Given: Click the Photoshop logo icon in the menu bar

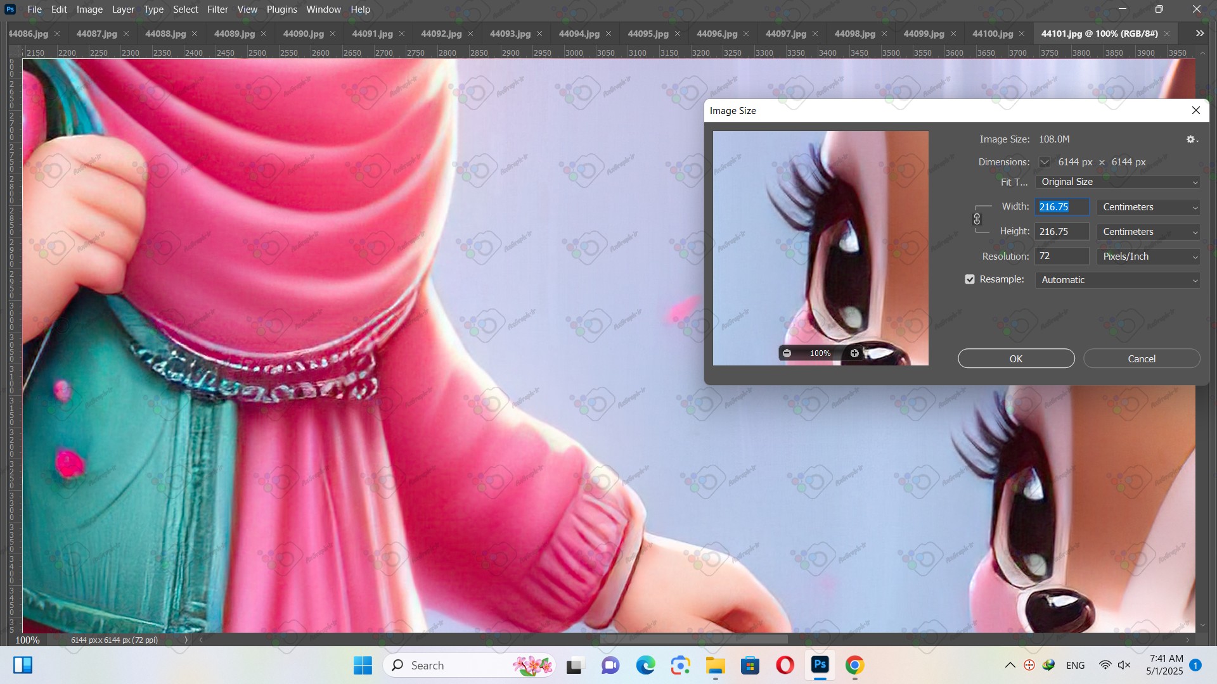Looking at the screenshot, I should coord(10,9).
